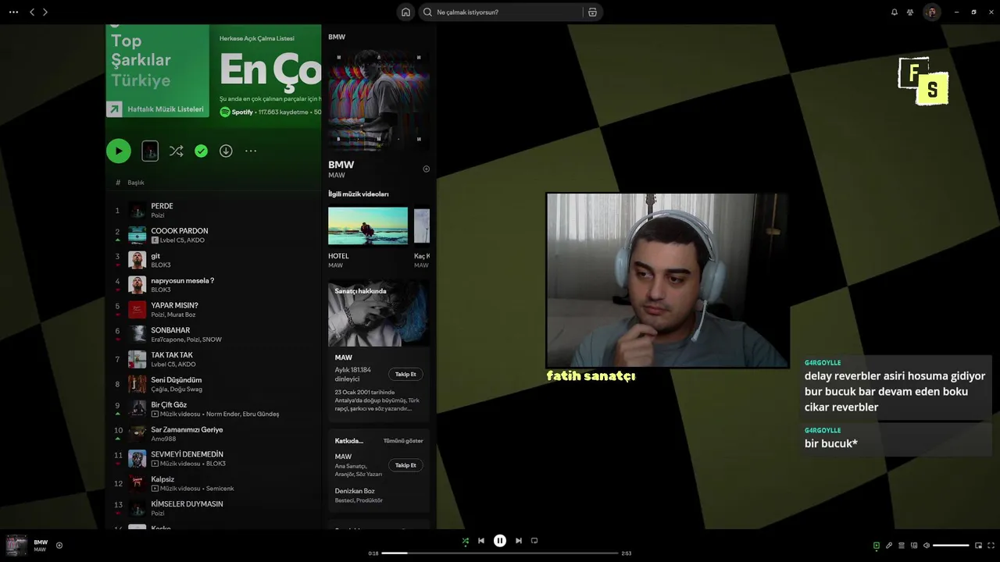Click the 'Başlık' column header
The image size is (1000, 562).
pyautogui.click(x=136, y=183)
